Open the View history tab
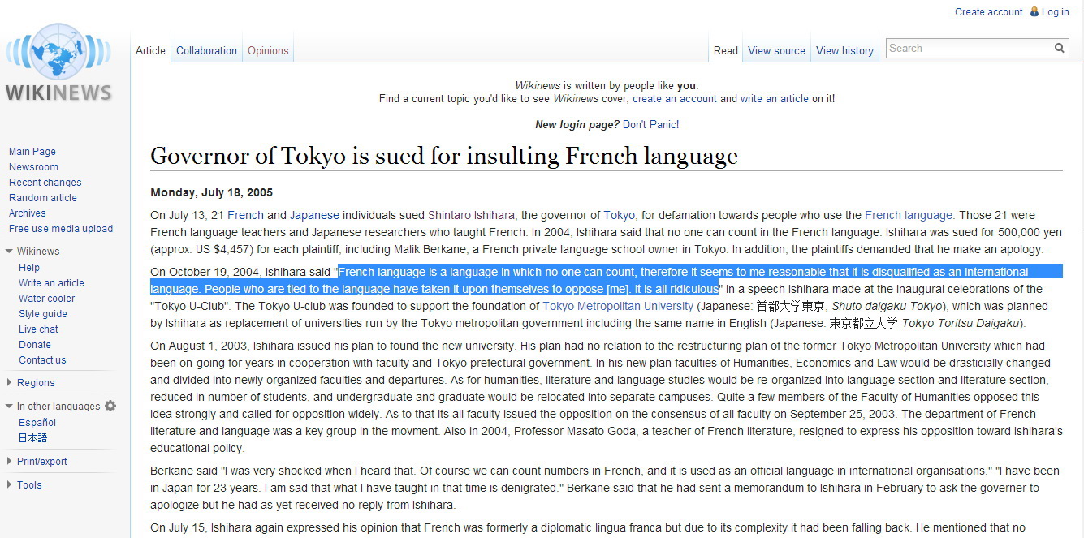Viewport: 1084px width, 538px height. coord(844,50)
